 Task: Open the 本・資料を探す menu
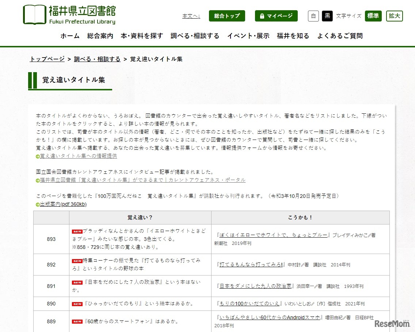[142, 36]
